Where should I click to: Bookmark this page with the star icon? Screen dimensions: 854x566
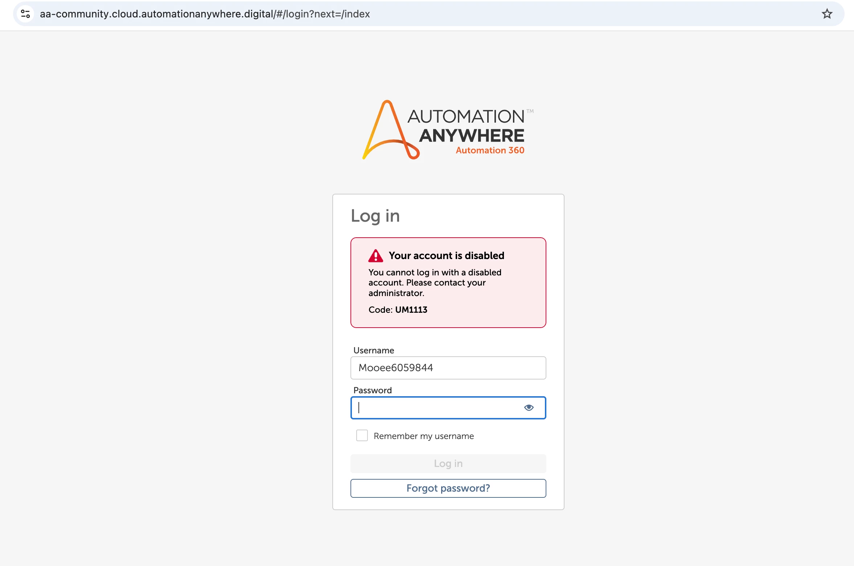pyautogui.click(x=827, y=14)
